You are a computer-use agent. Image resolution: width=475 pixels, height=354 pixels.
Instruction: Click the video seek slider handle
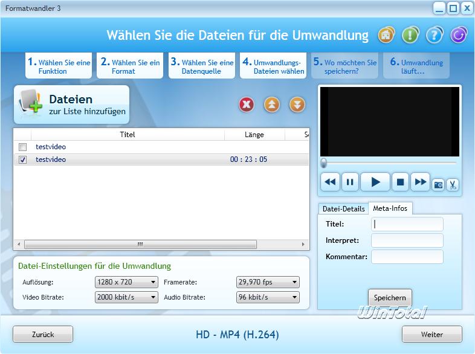[323, 163]
